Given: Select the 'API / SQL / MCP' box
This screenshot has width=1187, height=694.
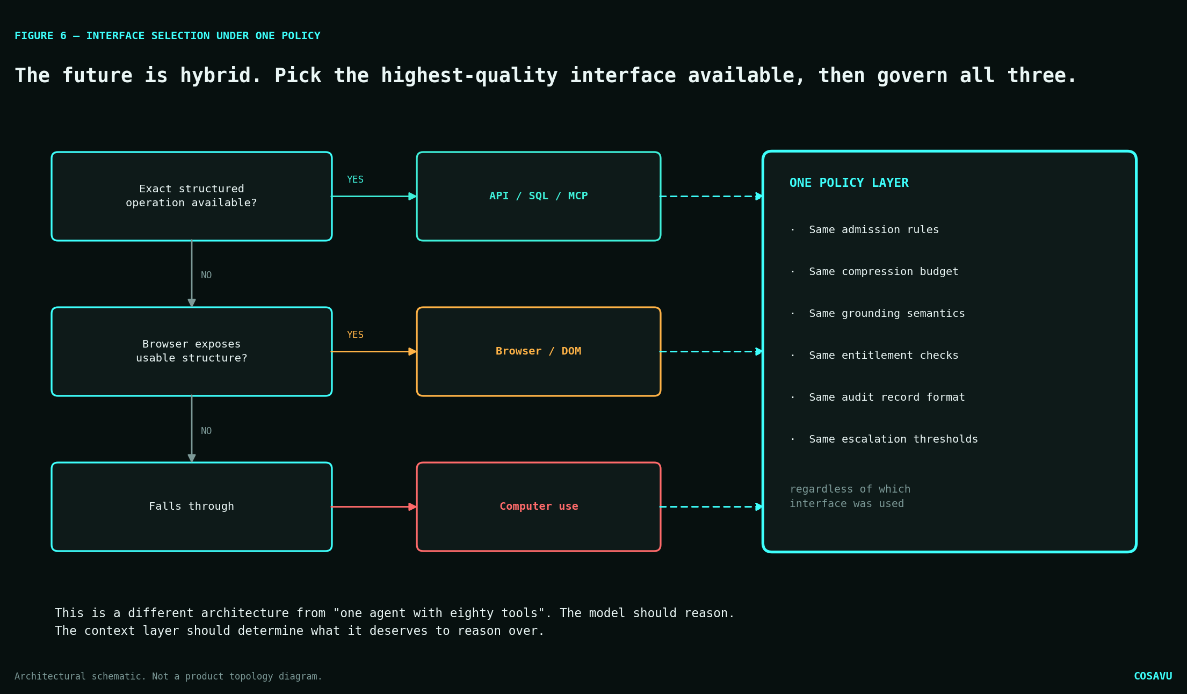Looking at the screenshot, I should [539, 196].
